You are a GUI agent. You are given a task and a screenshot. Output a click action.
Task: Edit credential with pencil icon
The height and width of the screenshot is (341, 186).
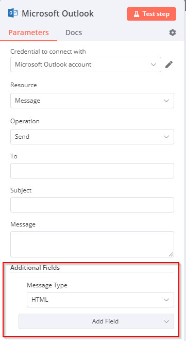click(x=169, y=64)
